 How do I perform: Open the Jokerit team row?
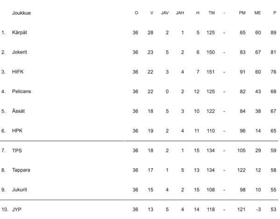click(20, 52)
